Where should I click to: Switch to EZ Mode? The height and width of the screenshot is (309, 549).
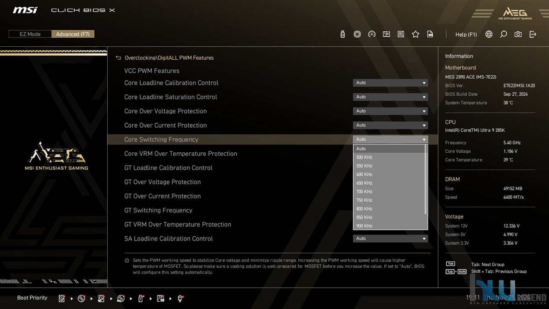click(30, 34)
